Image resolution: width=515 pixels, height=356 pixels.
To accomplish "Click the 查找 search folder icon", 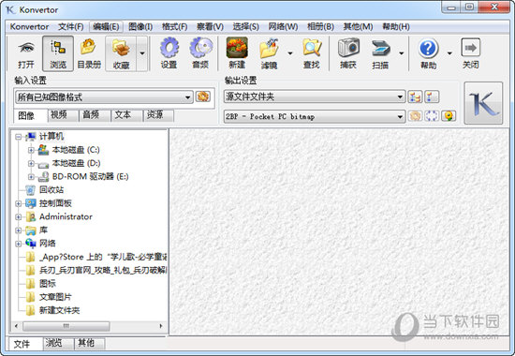I will pos(312,48).
